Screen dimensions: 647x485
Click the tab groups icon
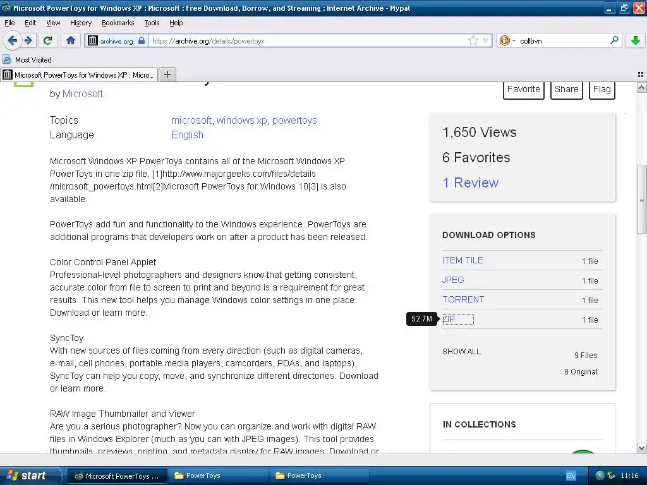pyautogui.click(x=641, y=75)
